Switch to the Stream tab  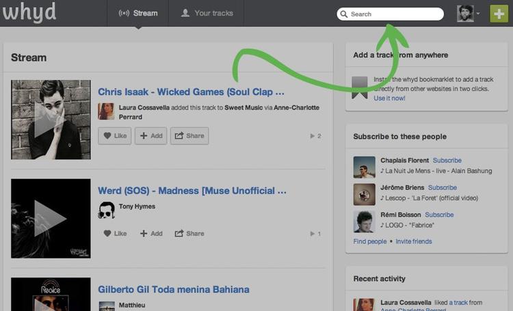click(137, 13)
